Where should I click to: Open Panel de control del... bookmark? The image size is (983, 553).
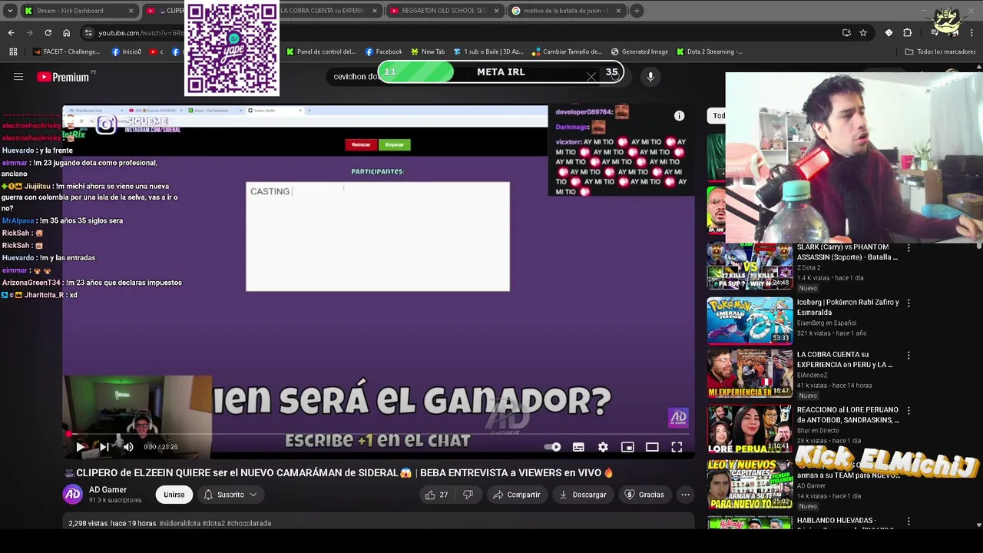[x=321, y=51]
